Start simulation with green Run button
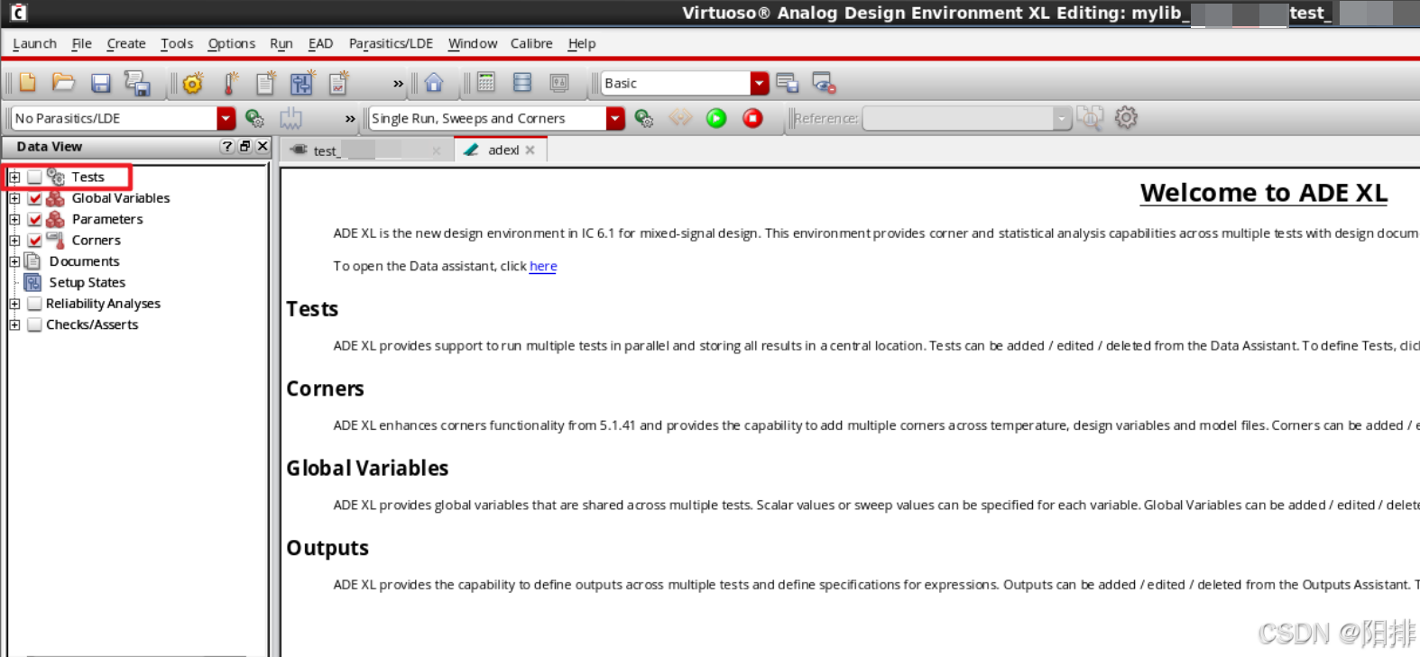Screen dimensions: 1420x657 (x=716, y=118)
